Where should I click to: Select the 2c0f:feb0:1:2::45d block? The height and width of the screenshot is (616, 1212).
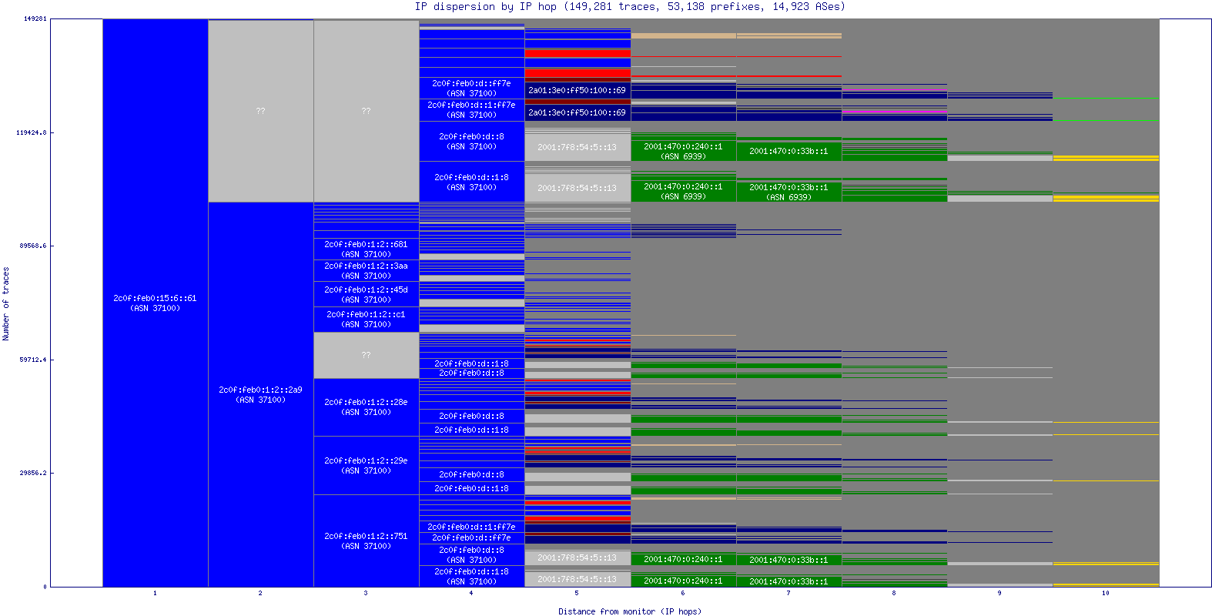pos(367,294)
